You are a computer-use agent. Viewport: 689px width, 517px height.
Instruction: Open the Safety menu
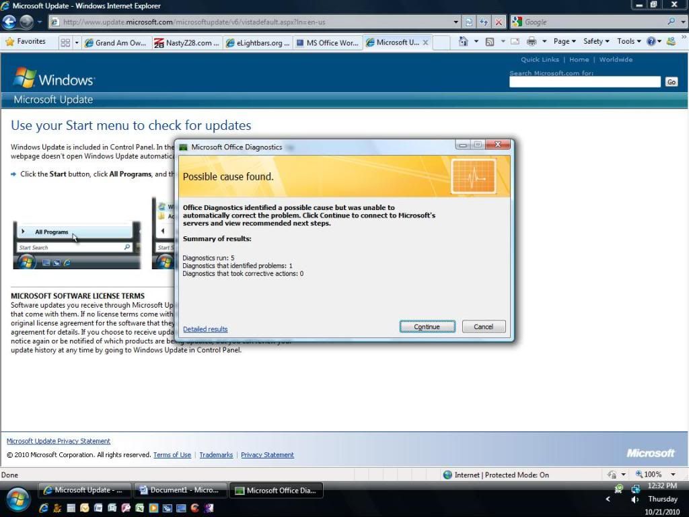[x=596, y=41]
